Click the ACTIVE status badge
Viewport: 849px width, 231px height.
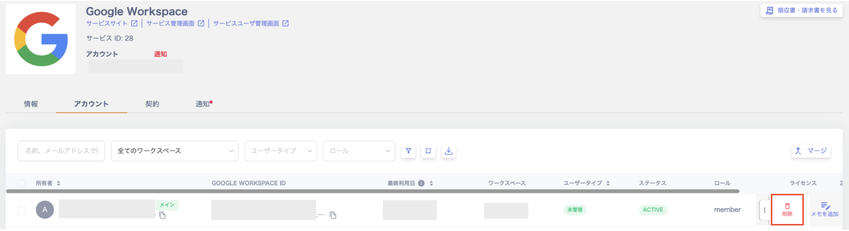pos(653,210)
